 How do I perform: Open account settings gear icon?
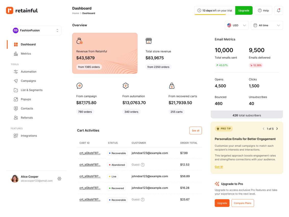click(x=59, y=179)
